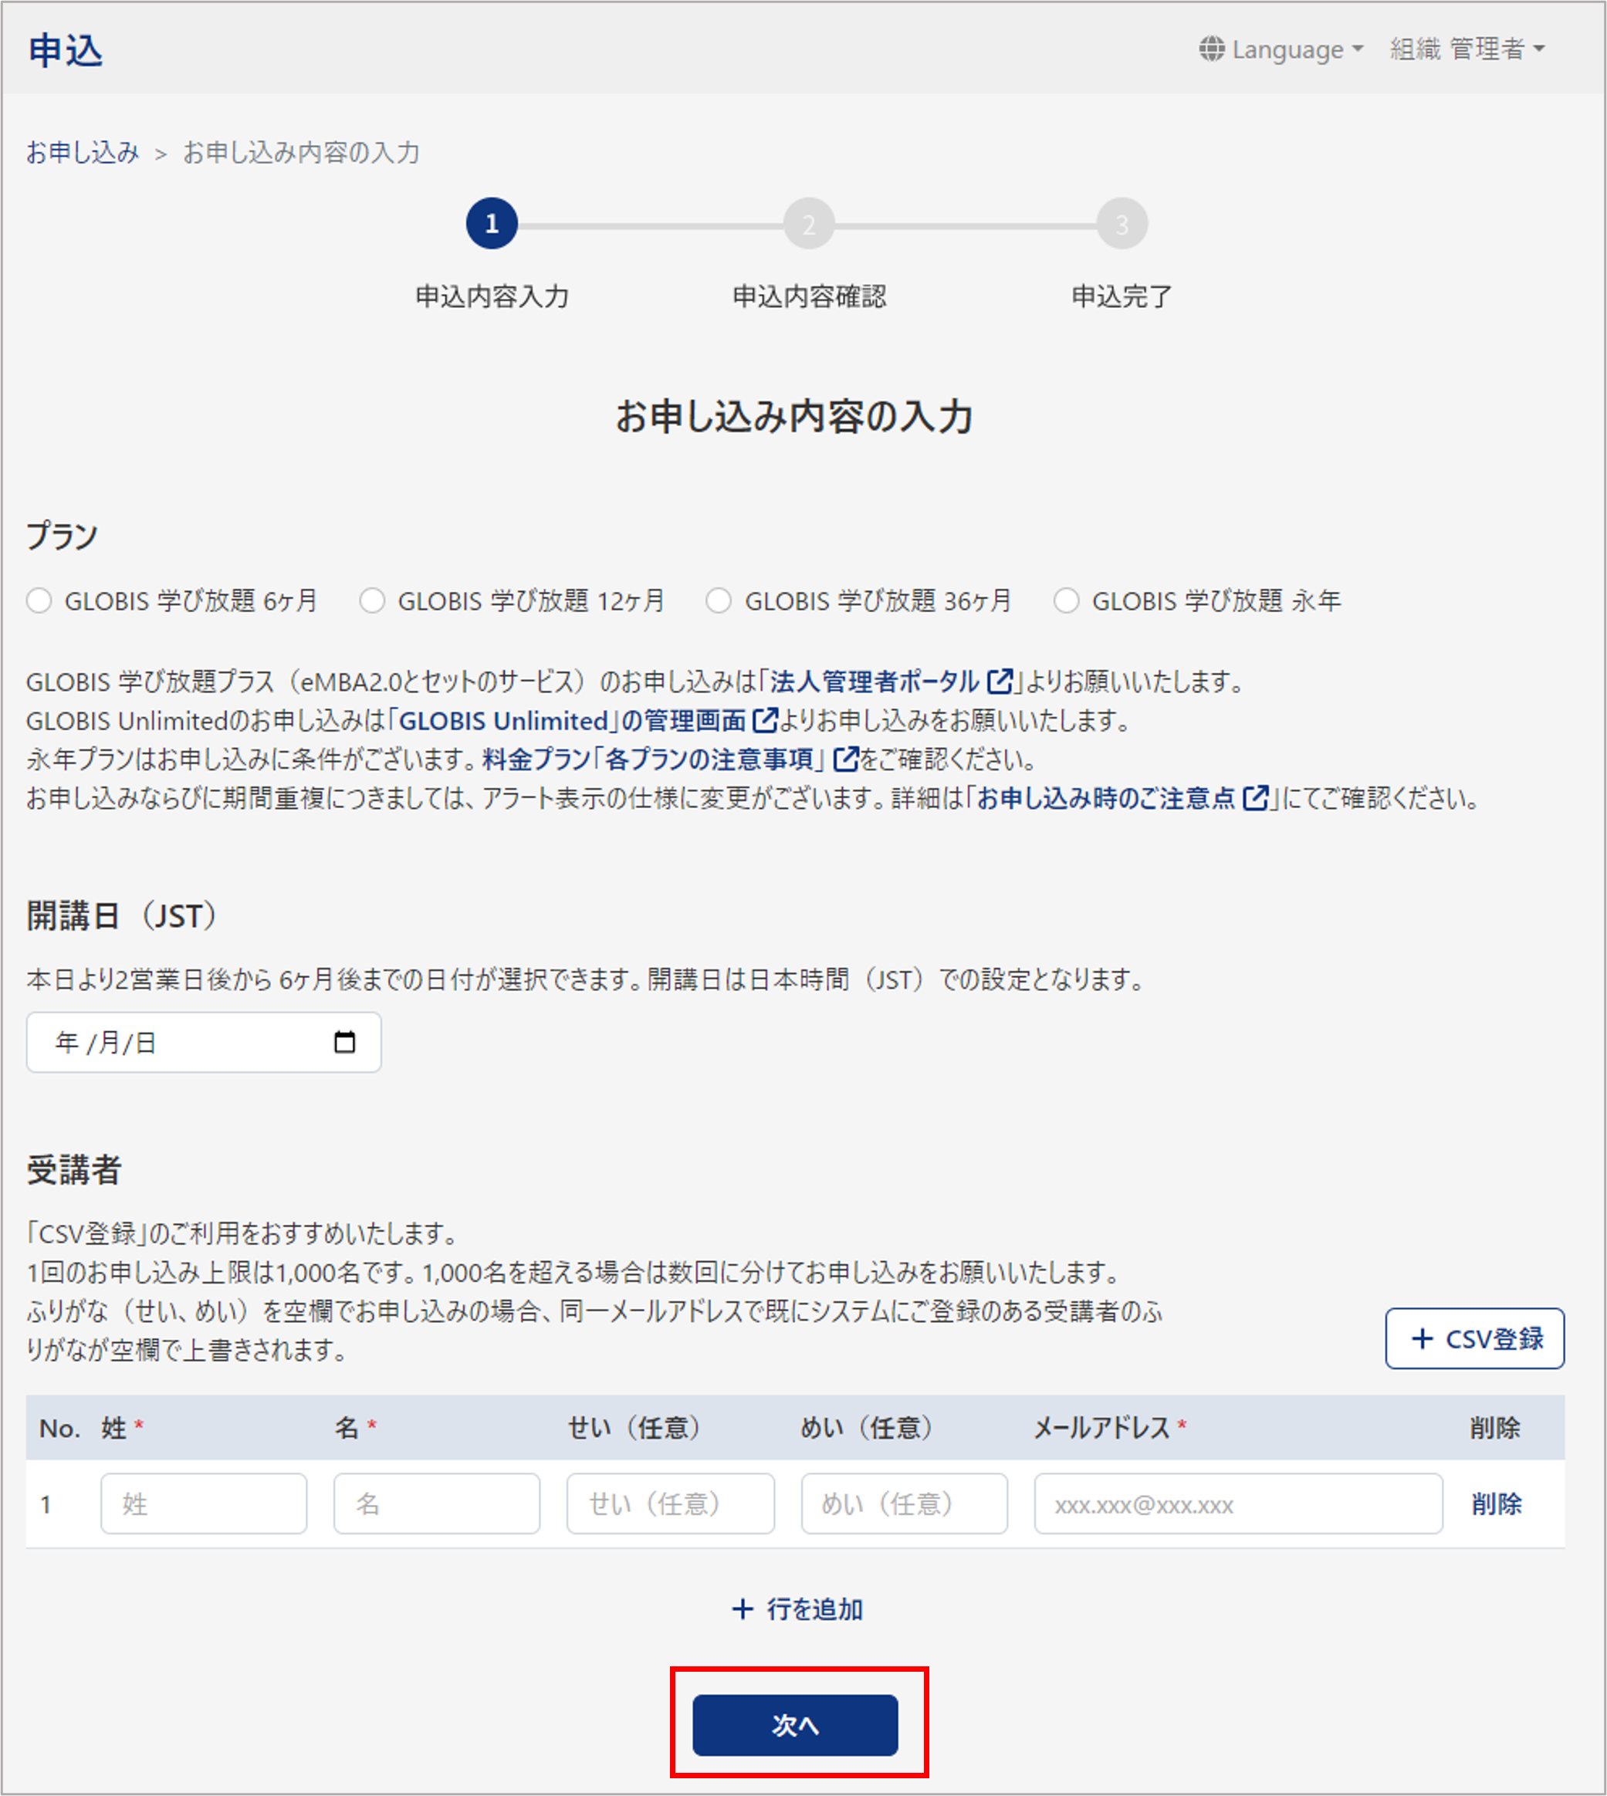Delete row 1 with 削除 link
Image resolution: width=1607 pixels, height=1796 pixels.
click(1496, 1503)
